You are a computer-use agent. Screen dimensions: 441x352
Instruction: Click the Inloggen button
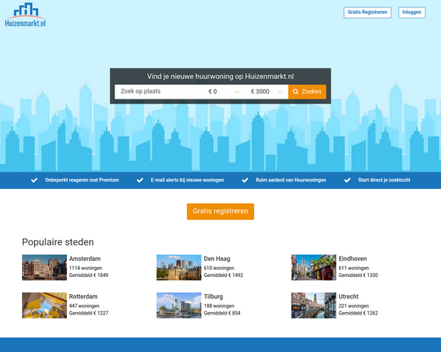point(412,13)
